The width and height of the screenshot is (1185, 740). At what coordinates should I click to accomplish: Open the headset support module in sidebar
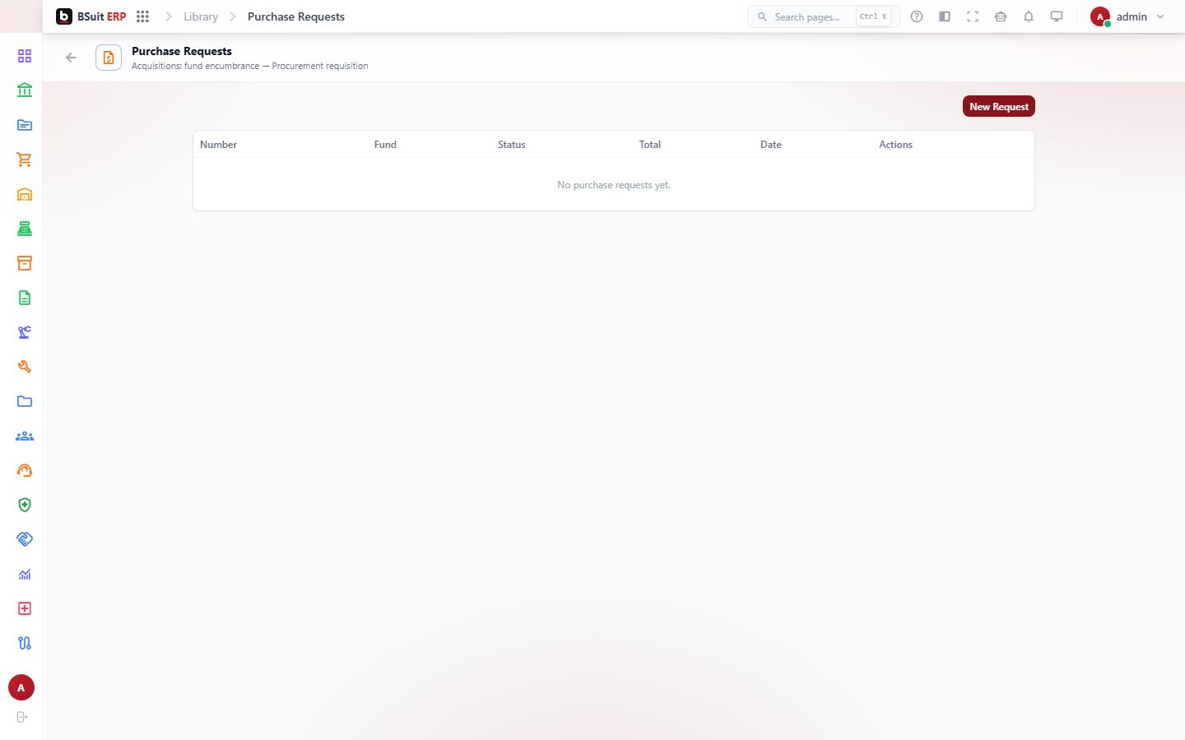25,470
